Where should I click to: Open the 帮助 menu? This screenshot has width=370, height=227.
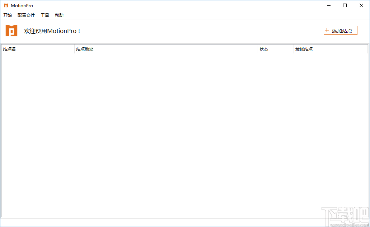click(59, 15)
